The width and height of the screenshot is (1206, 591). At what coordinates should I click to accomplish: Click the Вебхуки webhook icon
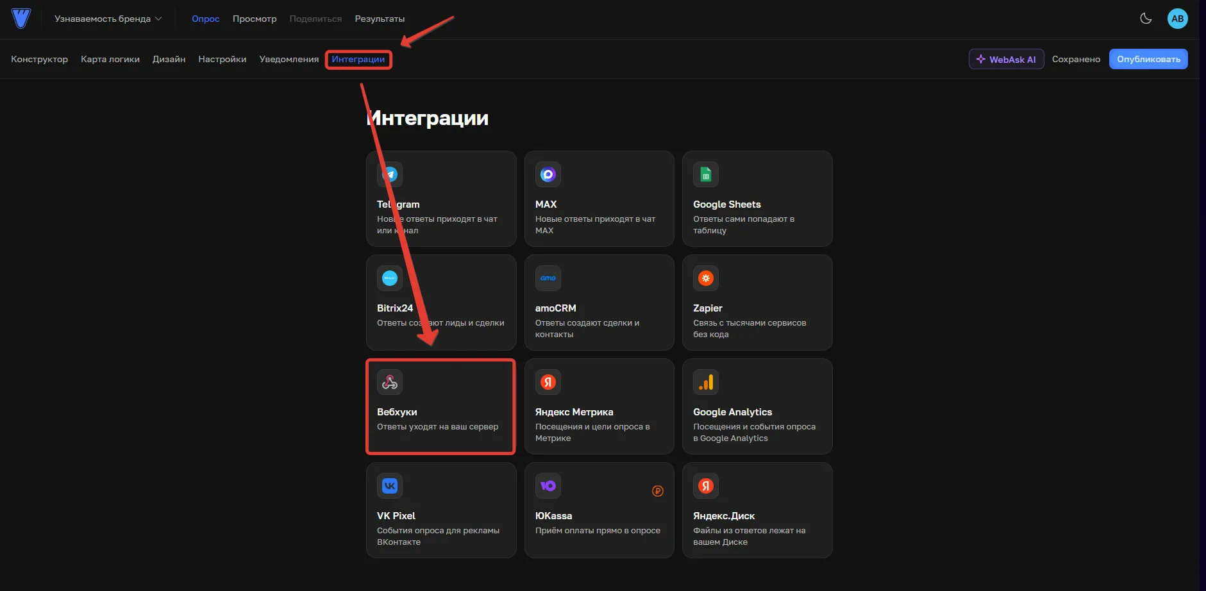tap(390, 382)
